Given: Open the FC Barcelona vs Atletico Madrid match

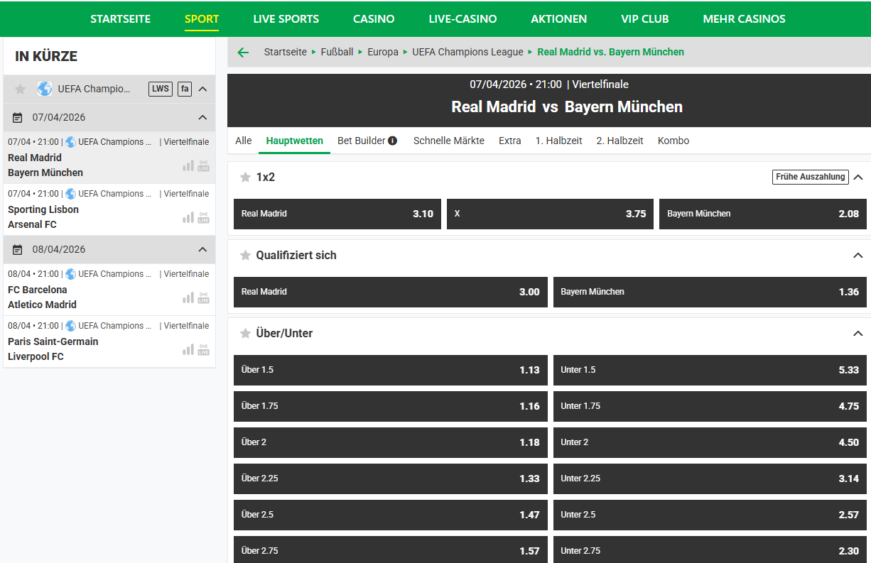Looking at the screenshot, I should (109, 290).
